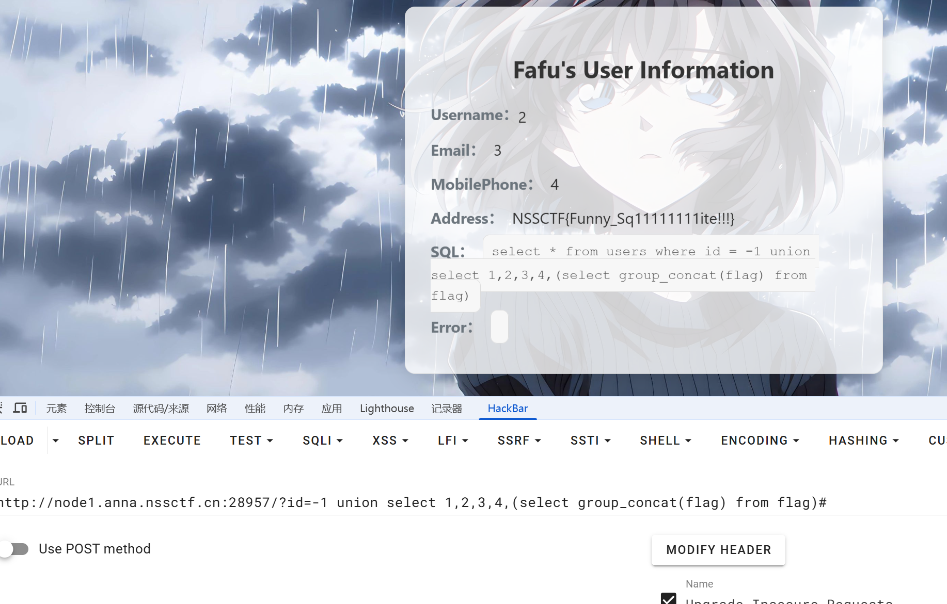Open the SSRF dropdown menu
947x604 pixels.
[x=519, y=440]
